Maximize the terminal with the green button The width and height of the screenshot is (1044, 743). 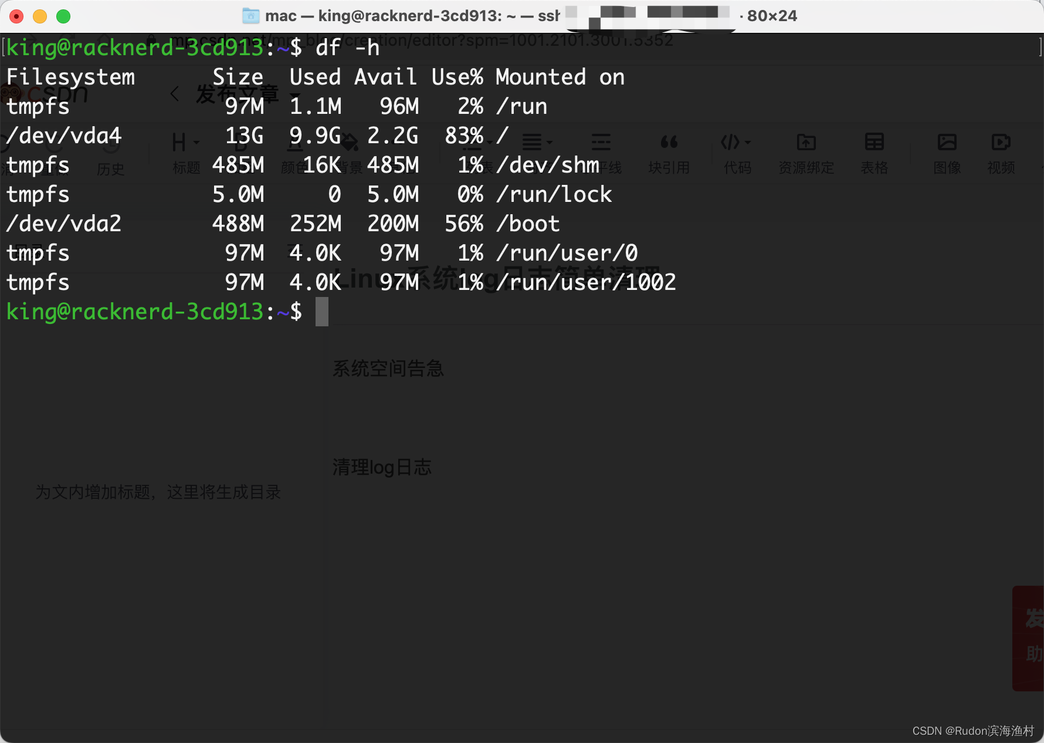click(63, 16)
